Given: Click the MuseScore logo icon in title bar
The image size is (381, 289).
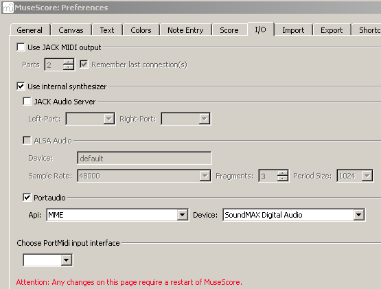Looking at the screenshot, I should coord(8,8).
